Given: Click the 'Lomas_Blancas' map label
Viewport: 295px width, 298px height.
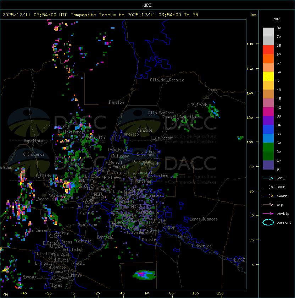Looking at the screenshot, I should (204, 219).
